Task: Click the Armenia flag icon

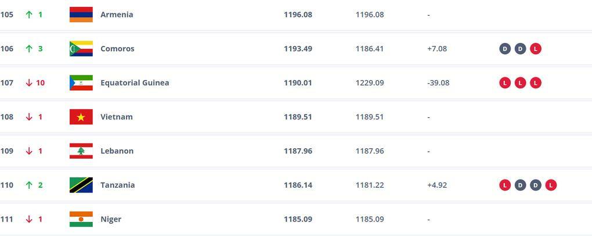Action: pyautogui.click(x=81, y=15)
